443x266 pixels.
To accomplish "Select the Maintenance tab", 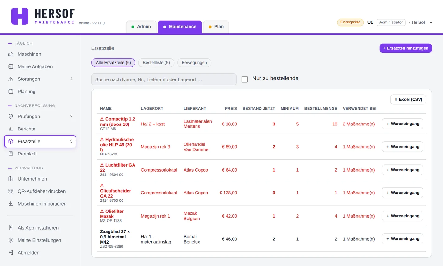I will coord(180,27).
